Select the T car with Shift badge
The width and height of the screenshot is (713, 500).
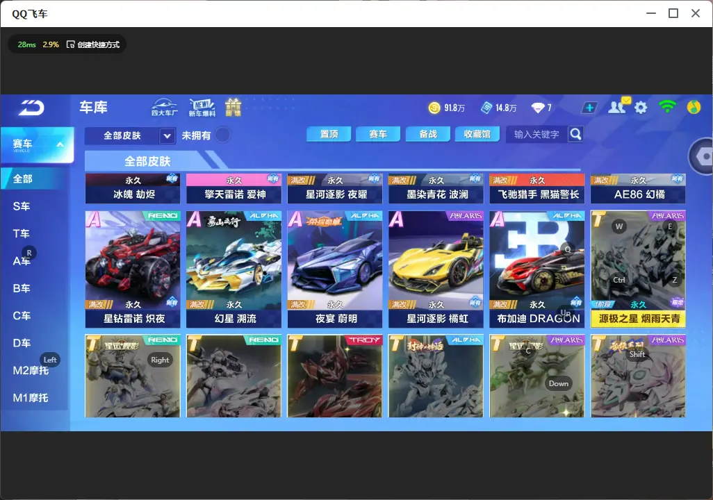pyautogui.click(x=638, y=376)
